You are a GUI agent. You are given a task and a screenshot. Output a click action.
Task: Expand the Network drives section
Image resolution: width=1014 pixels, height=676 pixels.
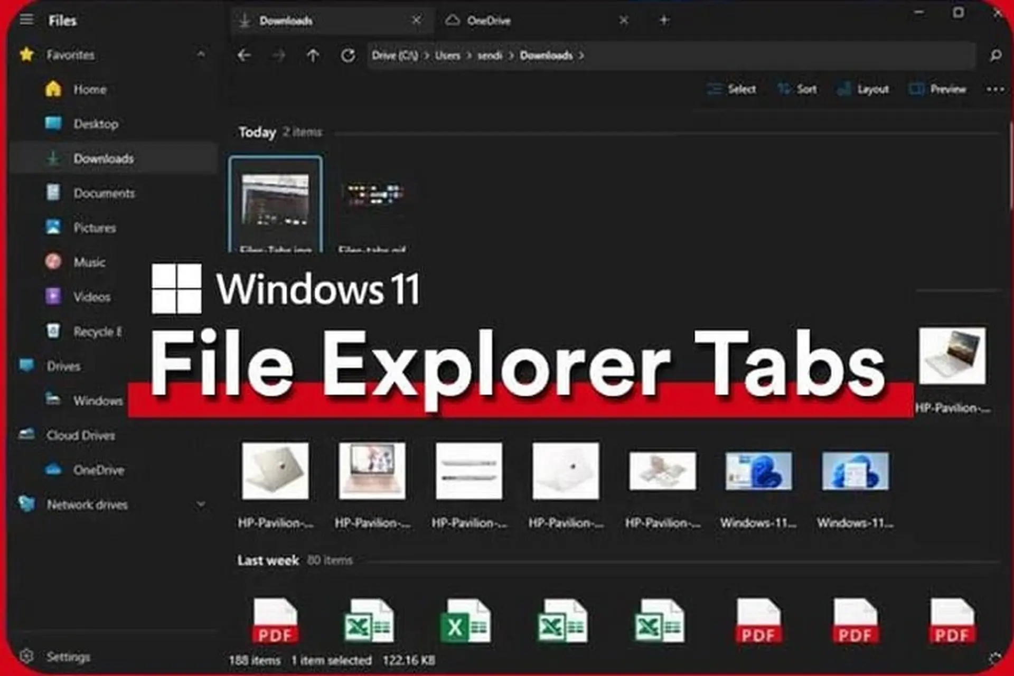click(201, 504)
